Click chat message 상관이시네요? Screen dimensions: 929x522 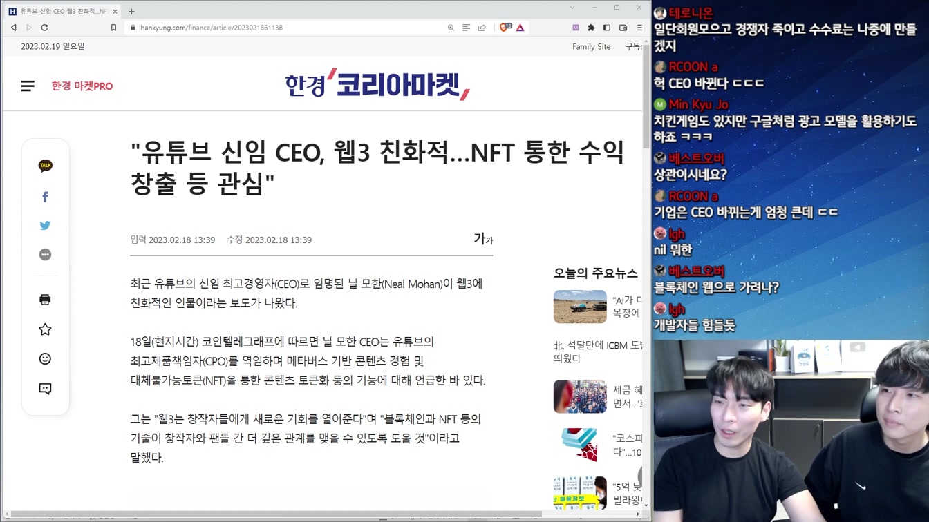tap(691, 175)
